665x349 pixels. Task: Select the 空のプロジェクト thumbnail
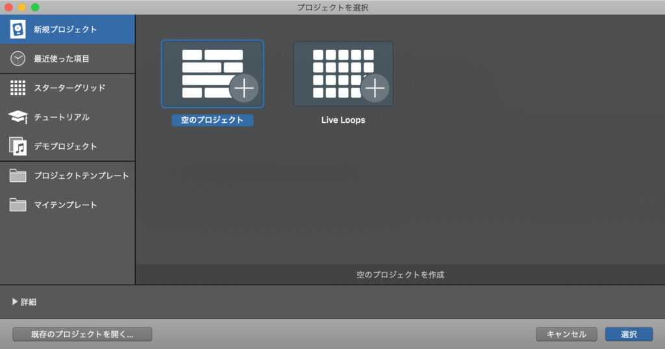(x=212, y=74)
